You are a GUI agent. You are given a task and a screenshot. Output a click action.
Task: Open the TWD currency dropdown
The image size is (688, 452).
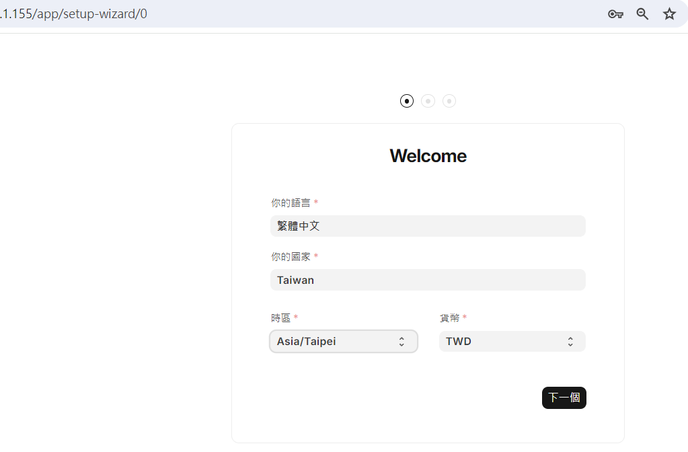click(x=512, y=342)
